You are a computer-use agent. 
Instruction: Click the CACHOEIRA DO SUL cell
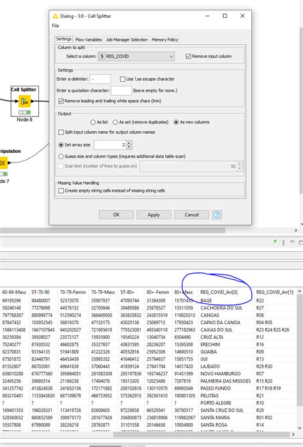click(221, 308)
